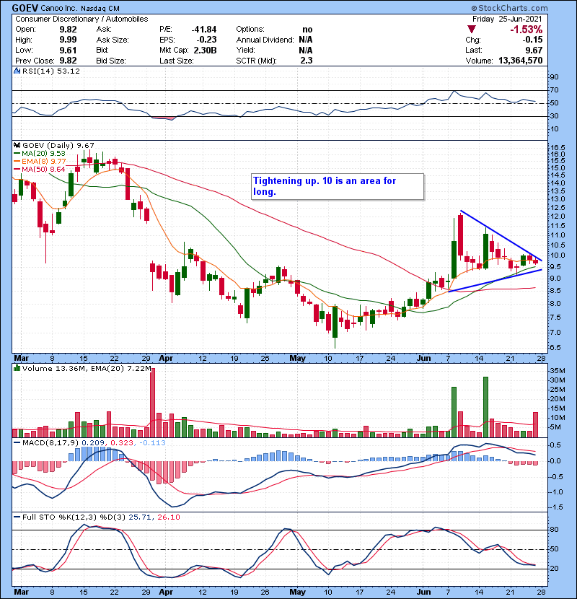Click the EMA(20) 7.22M volume label
Image resolution: width=577 pixels, height=599 pixels.
point(121,368)
